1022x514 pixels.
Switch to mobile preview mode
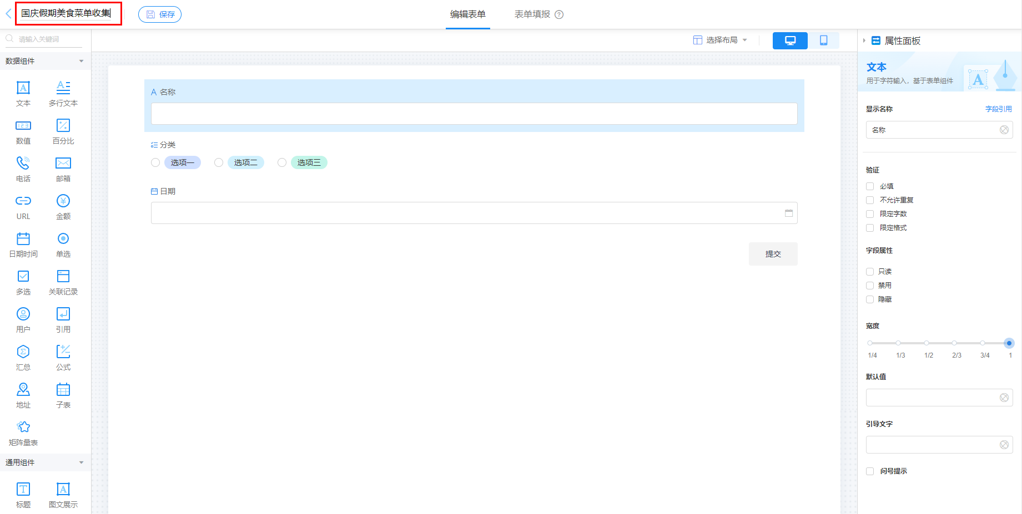(x=824, y=40)
